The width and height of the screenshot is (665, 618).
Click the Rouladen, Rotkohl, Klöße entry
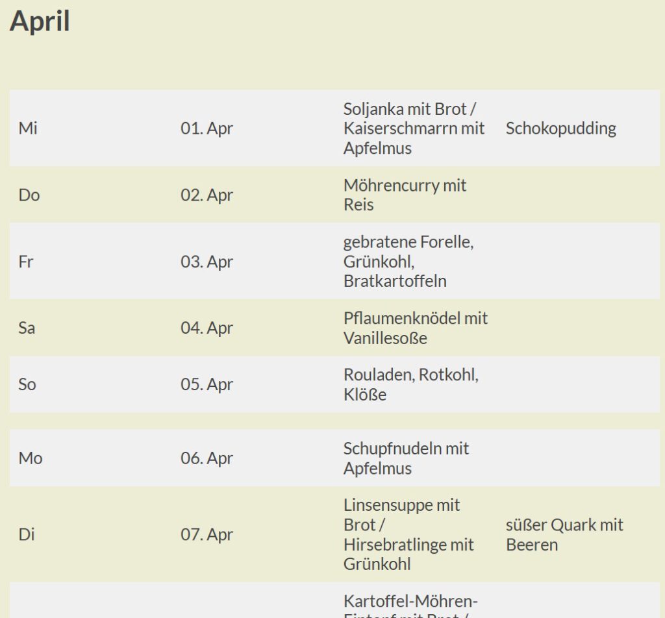pyautogui.click(x=411, y=384)
